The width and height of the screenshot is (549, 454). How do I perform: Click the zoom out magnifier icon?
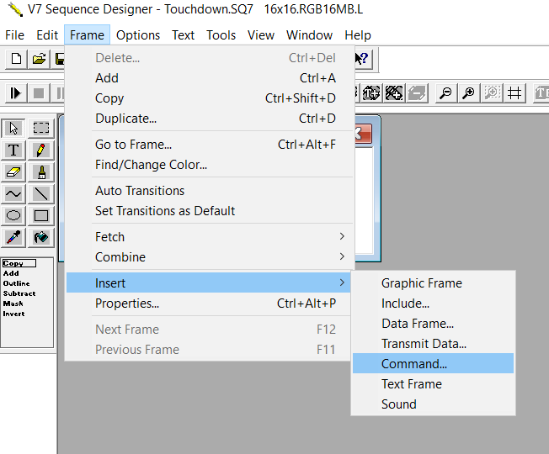coord(445,93)
